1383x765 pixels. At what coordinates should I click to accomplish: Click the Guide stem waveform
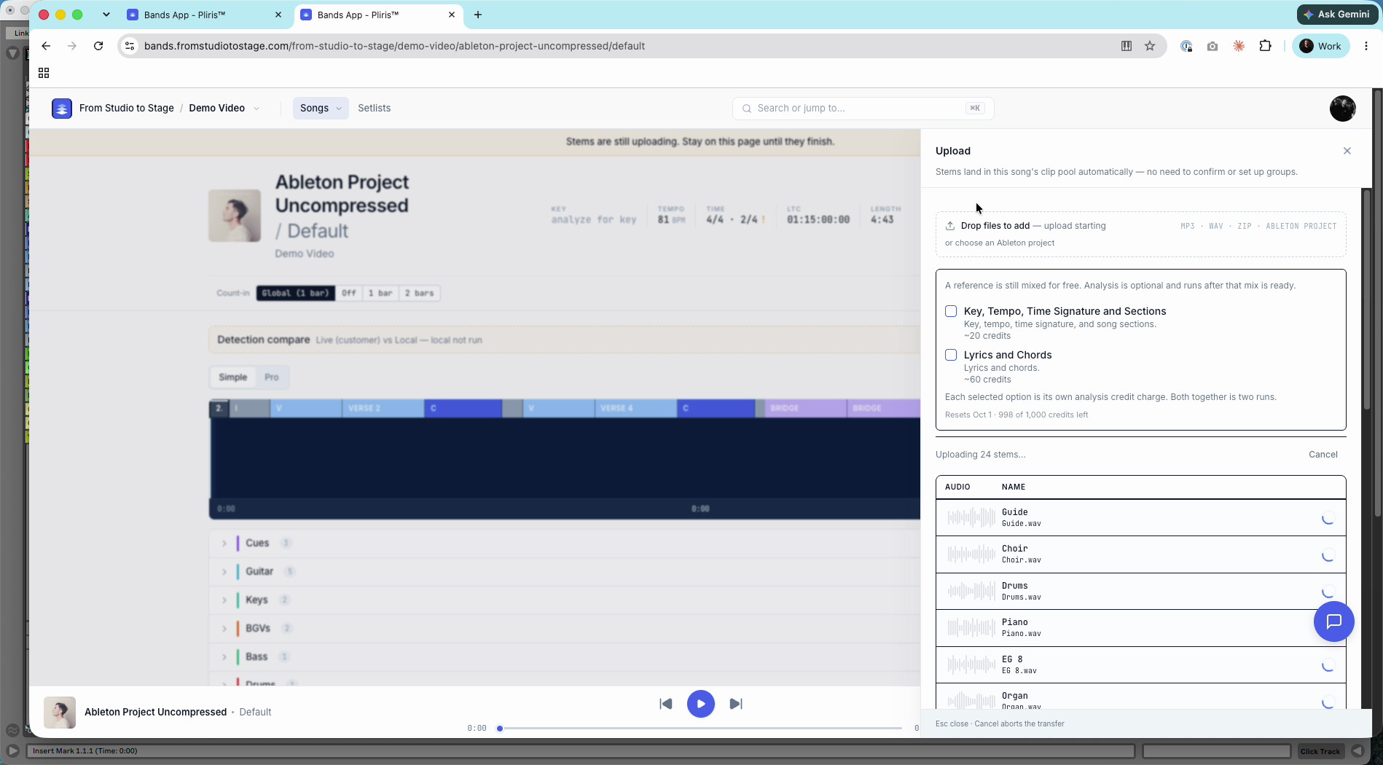pos(971,518)
